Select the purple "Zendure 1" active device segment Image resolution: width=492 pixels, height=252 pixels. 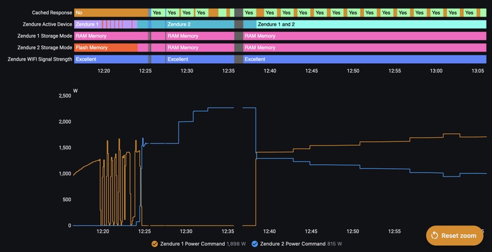click(x=88, y=25)
